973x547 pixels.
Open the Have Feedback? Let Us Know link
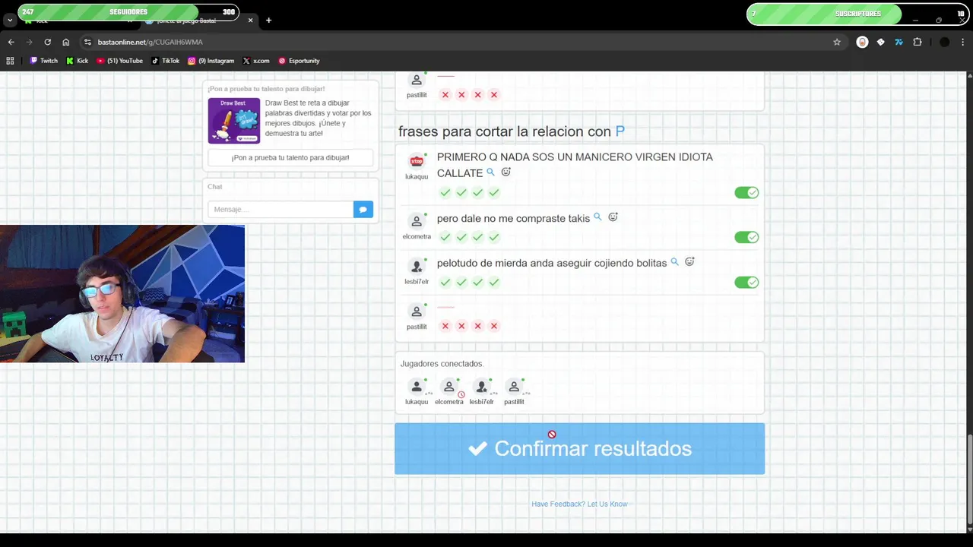pyautogui.click(x=579, y=504)
